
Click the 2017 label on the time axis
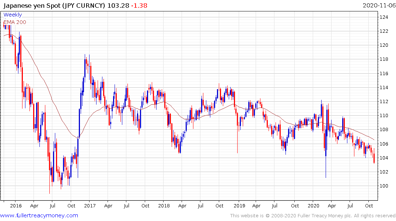90,206
